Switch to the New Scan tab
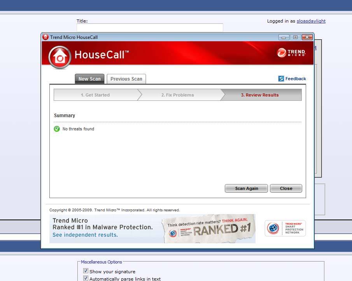Image resolution: width=352 pixels, height=281 pixels. [x=89, y=79]
